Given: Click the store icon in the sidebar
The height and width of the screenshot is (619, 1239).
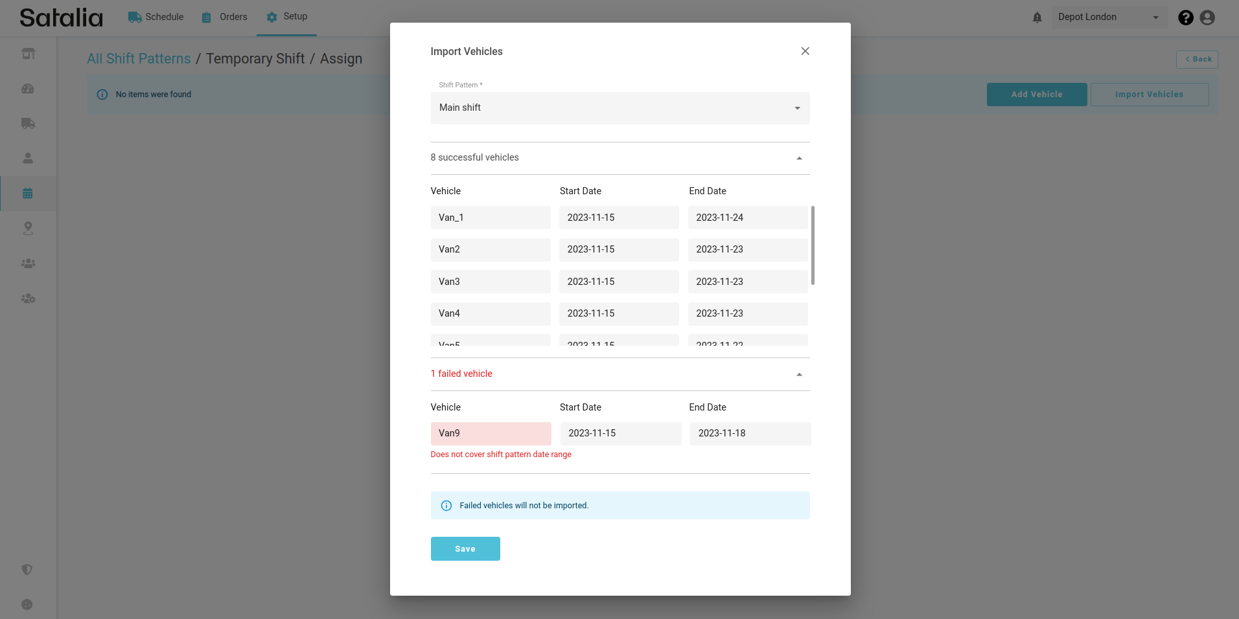Looking at the screenshot, I should (28, 54).
